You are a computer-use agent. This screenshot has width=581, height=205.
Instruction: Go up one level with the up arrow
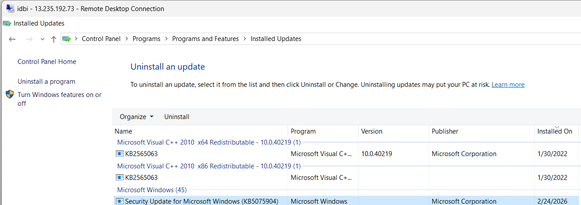coord(54,39)
